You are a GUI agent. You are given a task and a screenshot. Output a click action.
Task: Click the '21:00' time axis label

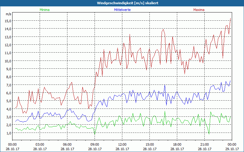tap(204, 145)
